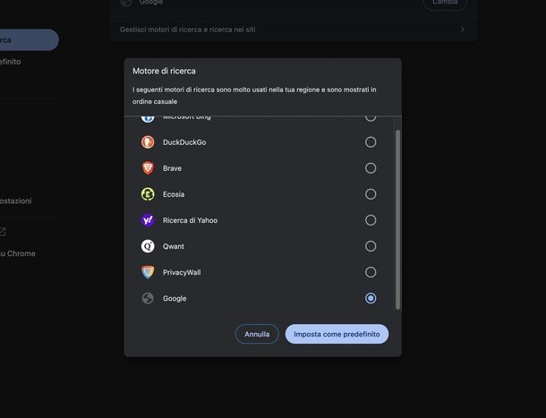
Task: Click the partially hidden Microsoft Bing icon
Action: [148, 118]
